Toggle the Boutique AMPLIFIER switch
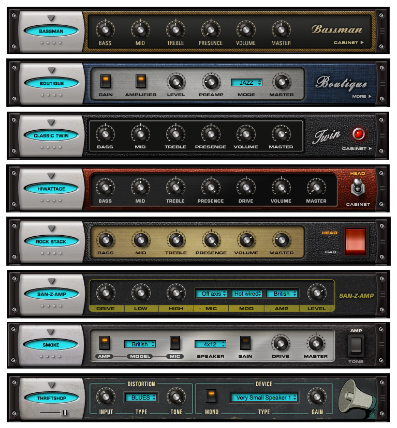397x428 pixels. 141,81
